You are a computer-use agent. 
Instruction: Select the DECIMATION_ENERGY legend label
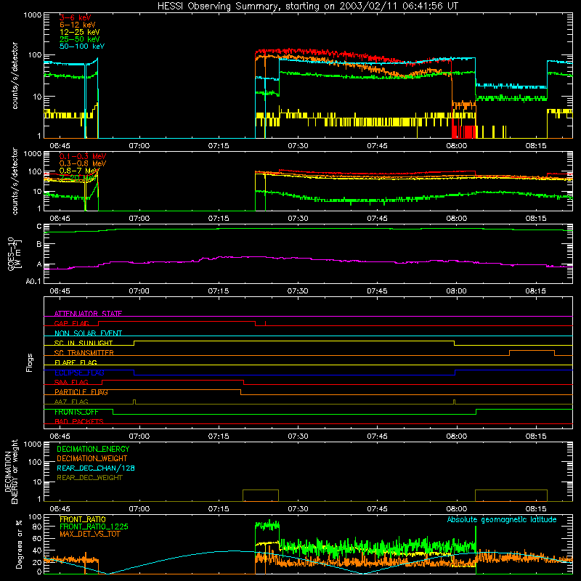[x=93, y=449]
